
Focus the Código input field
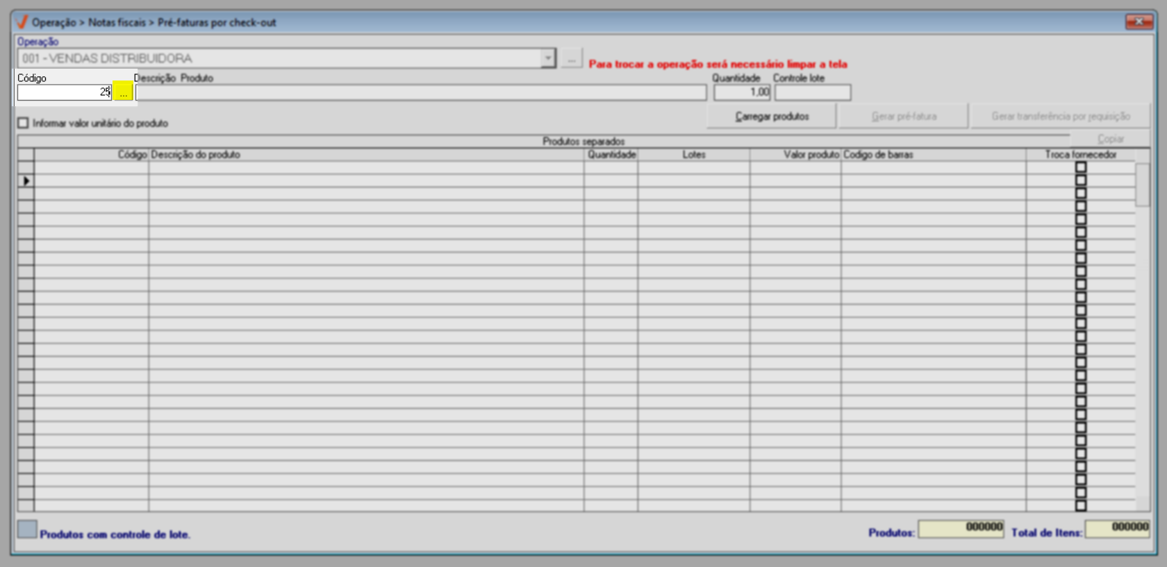pyautogui.click(x=65, y=92)
